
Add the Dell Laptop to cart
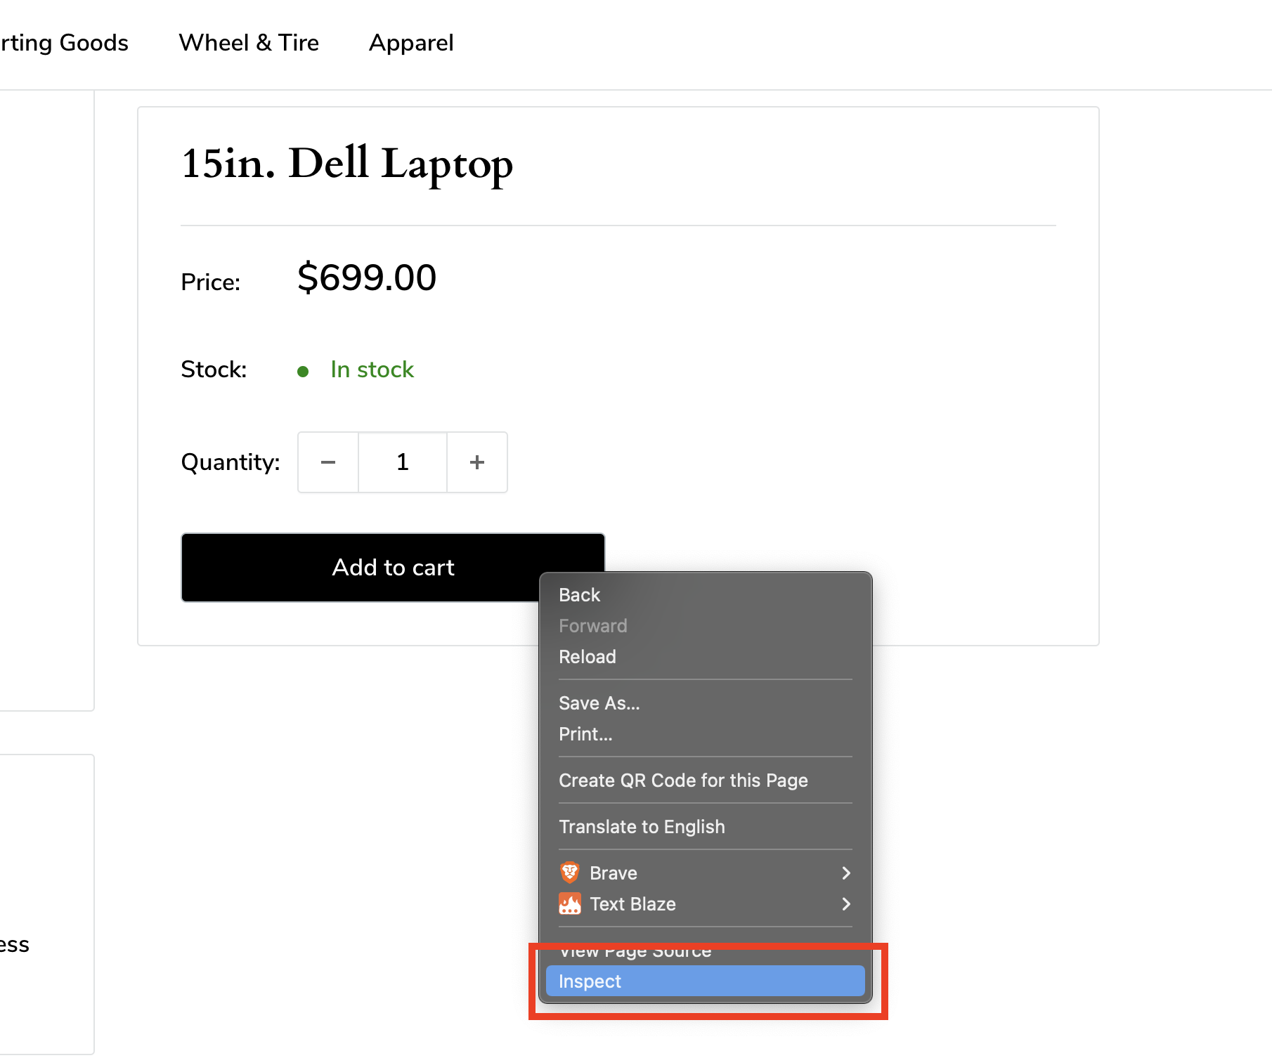[x=393, y=567]
